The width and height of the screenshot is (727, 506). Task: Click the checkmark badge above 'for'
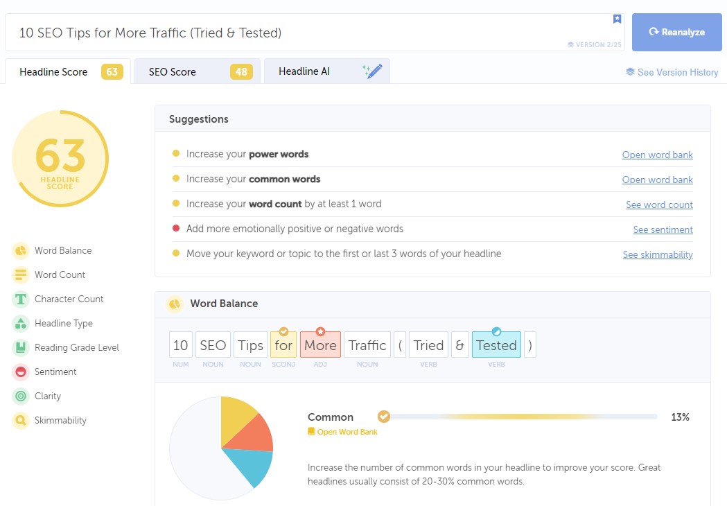pyautogui.click(x=283, y=331)
